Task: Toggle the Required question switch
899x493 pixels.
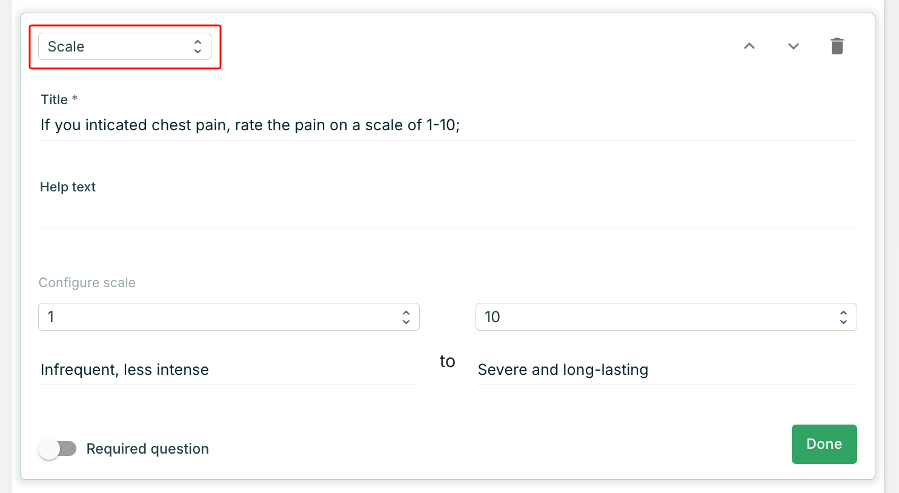Action: 58,449
